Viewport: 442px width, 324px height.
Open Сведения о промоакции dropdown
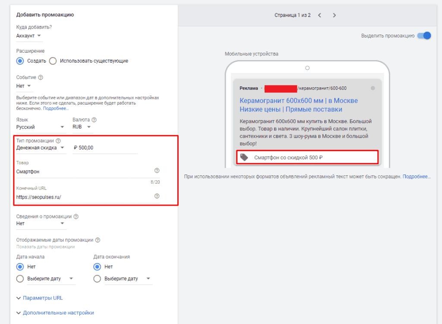pyautogui.click(x=41, y=223)
